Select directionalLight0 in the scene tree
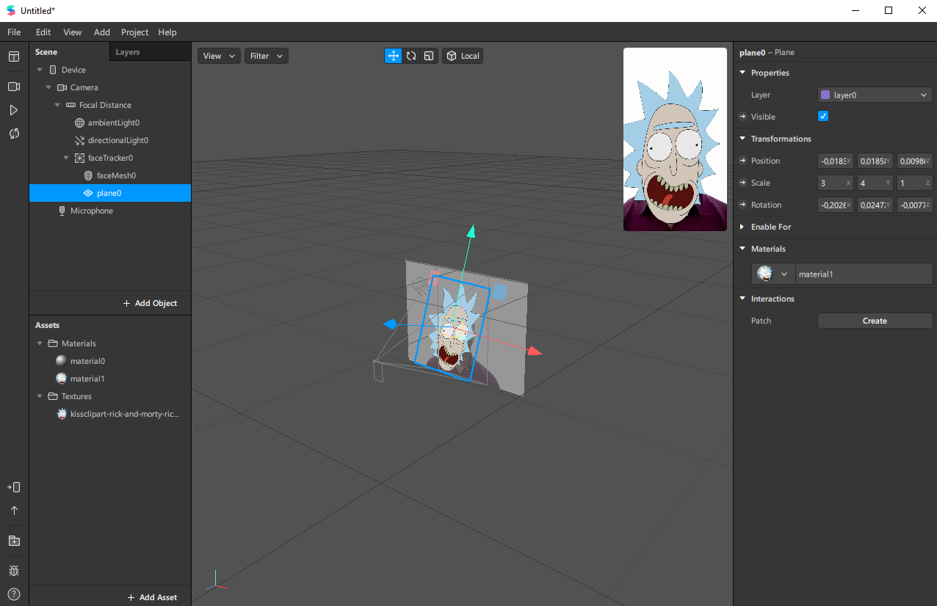The width and height of the screenshot is (937, 606). [110, 140]
